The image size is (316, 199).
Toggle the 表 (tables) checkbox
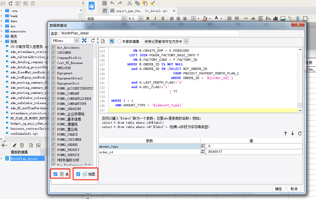pos(55,174)
